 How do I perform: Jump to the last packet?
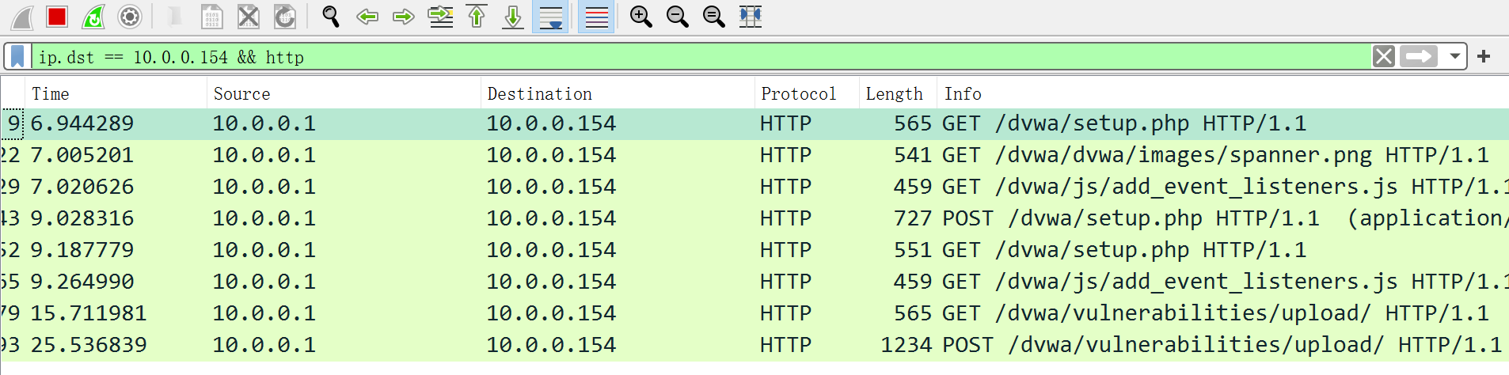coord(513,17)
